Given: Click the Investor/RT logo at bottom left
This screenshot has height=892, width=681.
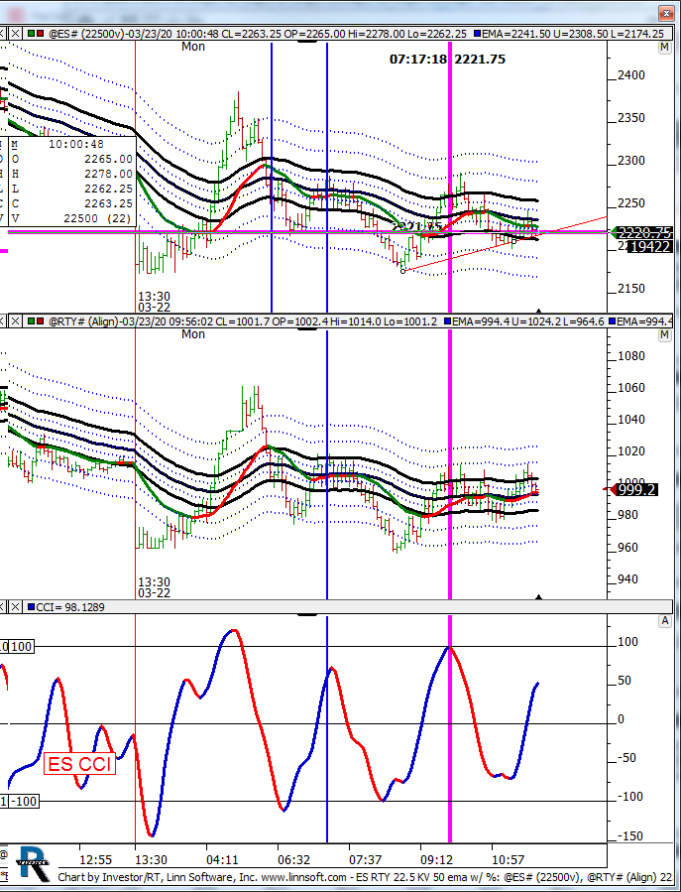Looking at the screenshot, I should [31, 865].
